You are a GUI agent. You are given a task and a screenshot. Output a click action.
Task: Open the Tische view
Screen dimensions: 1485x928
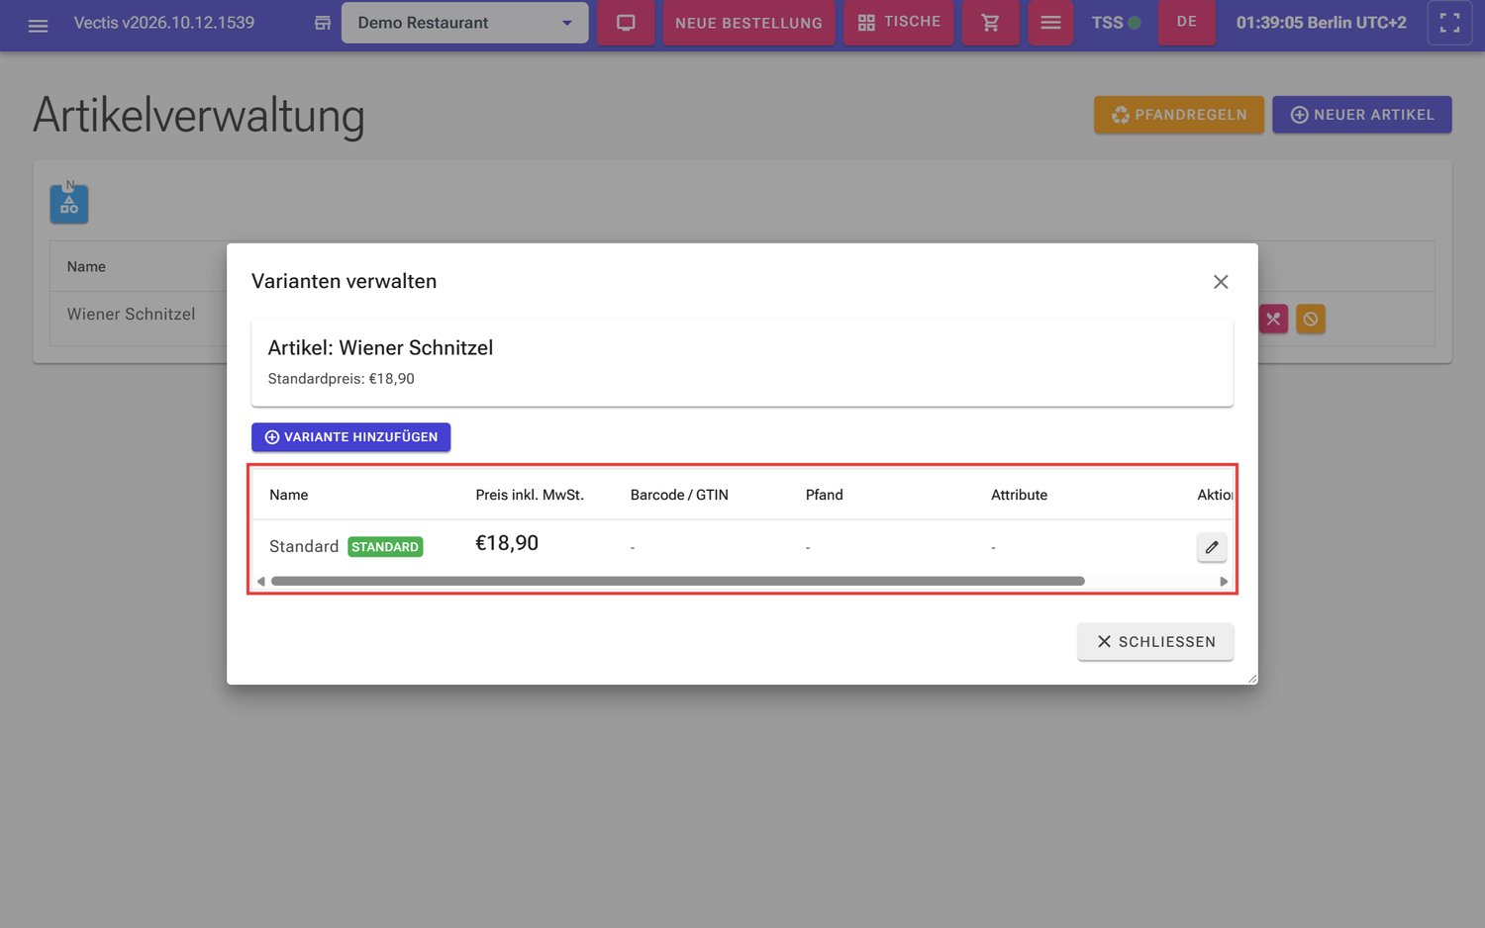point(899,23)
